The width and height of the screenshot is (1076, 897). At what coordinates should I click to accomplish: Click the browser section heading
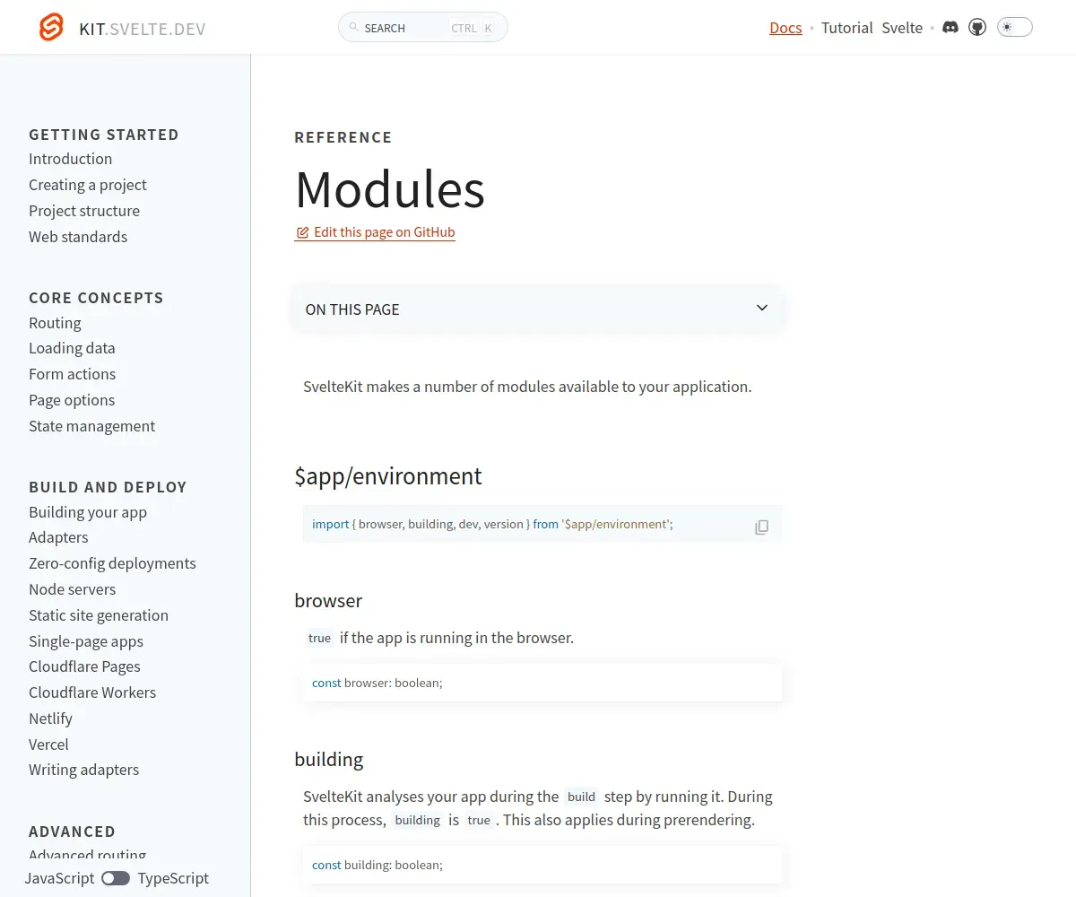point(328,600)
